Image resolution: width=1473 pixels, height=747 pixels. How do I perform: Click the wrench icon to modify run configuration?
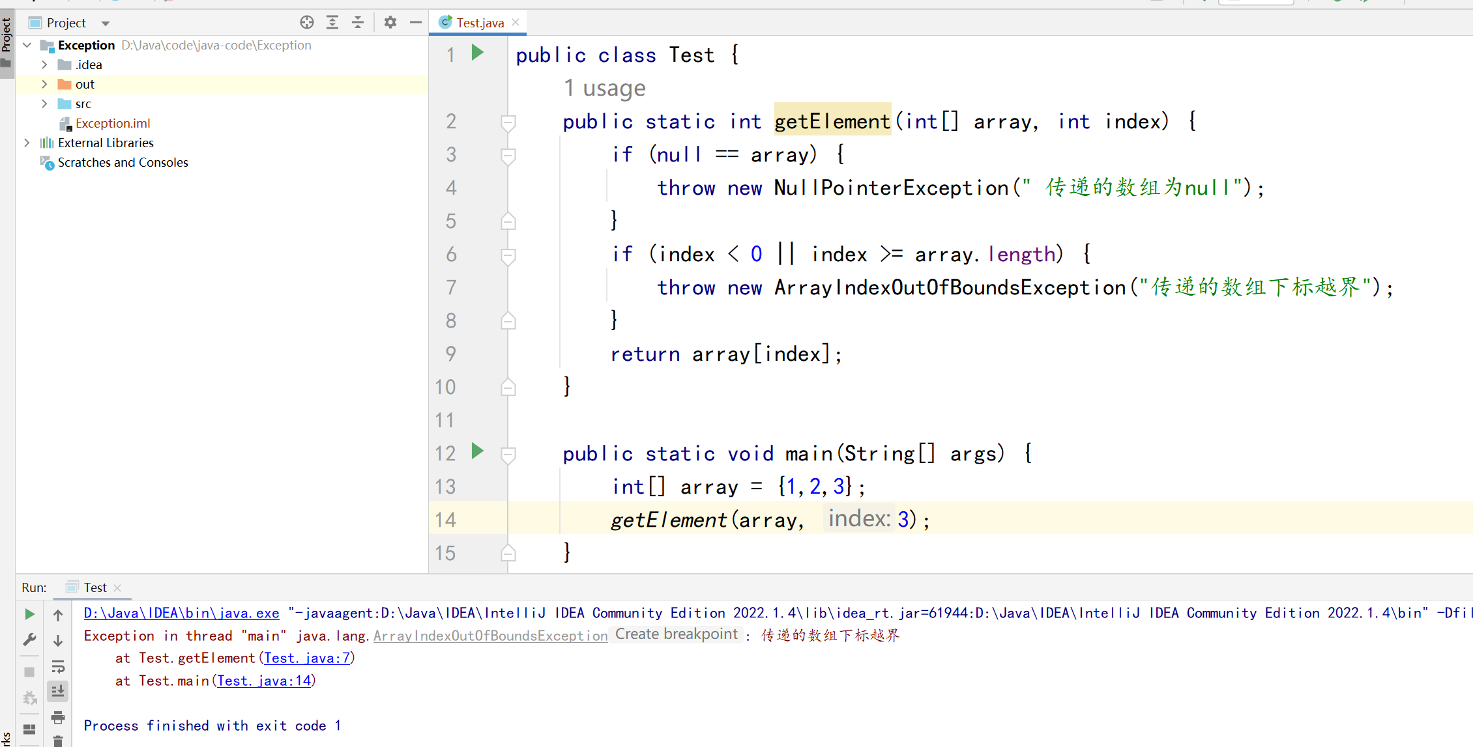[x=29, y=640]
